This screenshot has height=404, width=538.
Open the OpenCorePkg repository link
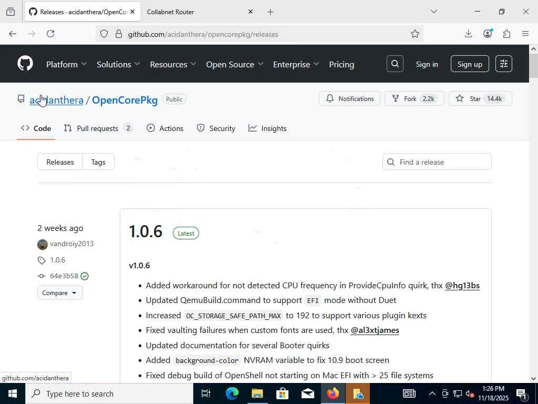pyautogui.click(x=125, y=100)
